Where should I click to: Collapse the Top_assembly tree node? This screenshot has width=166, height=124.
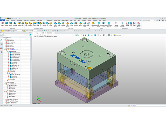pyautogui.click(x=4, y=39)
